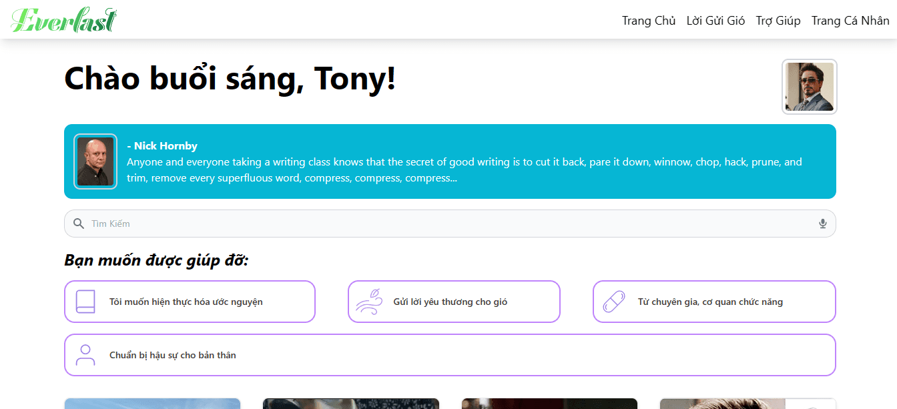The width and height of the screenshot is (897, 409).
Task: Click the Nick Hornby quote text
Action: [x=464, y=170]
